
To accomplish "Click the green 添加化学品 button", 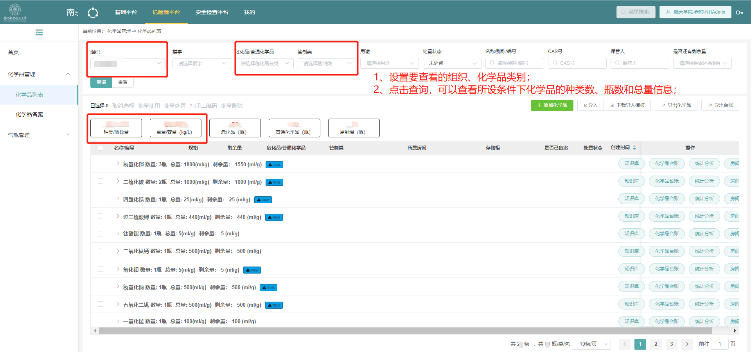I will (552, 105).
